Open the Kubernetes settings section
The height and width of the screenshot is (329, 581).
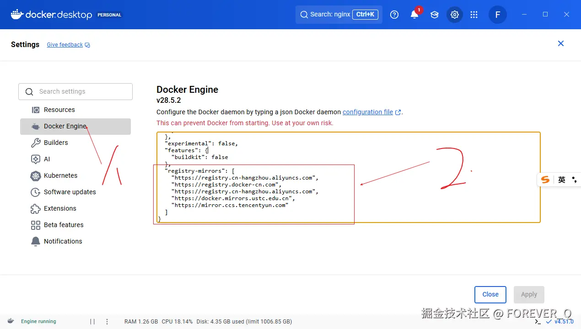coord(75,175)
